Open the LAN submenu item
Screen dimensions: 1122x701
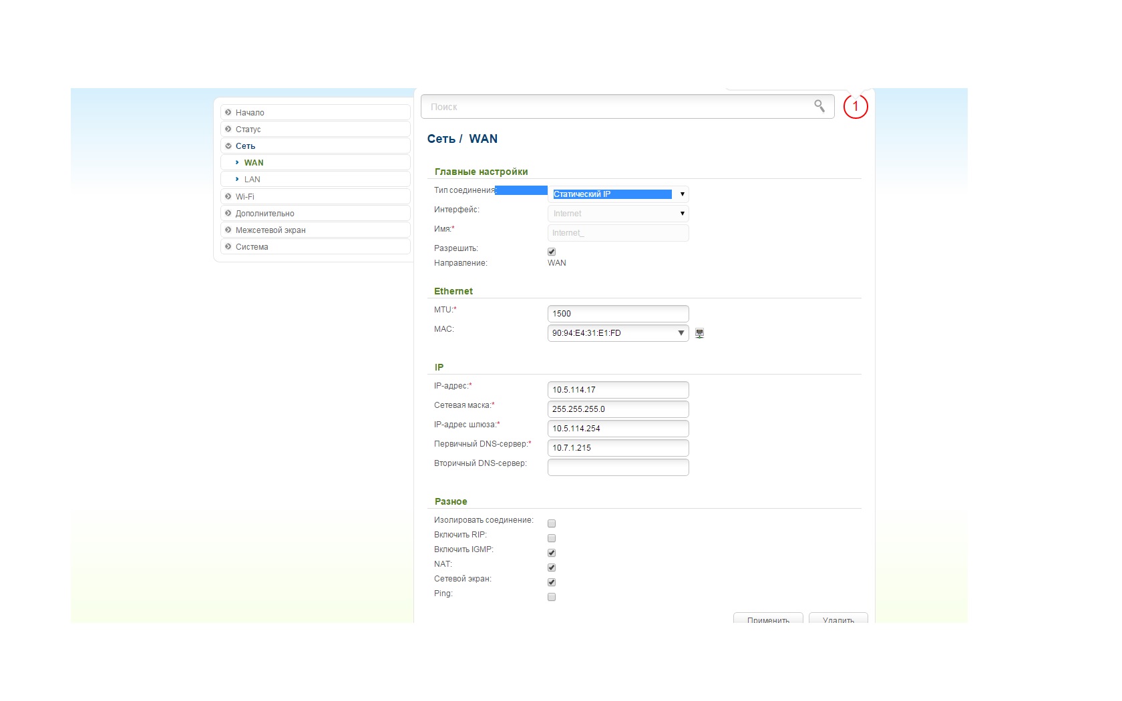tap(252, 180)
